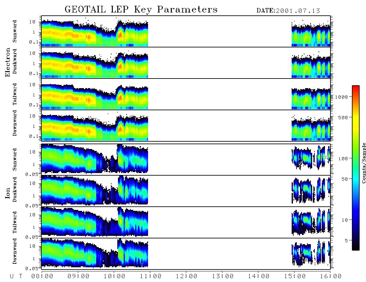
Task: Click the Ion Duskward panel label
Action: tap(15, 189)
